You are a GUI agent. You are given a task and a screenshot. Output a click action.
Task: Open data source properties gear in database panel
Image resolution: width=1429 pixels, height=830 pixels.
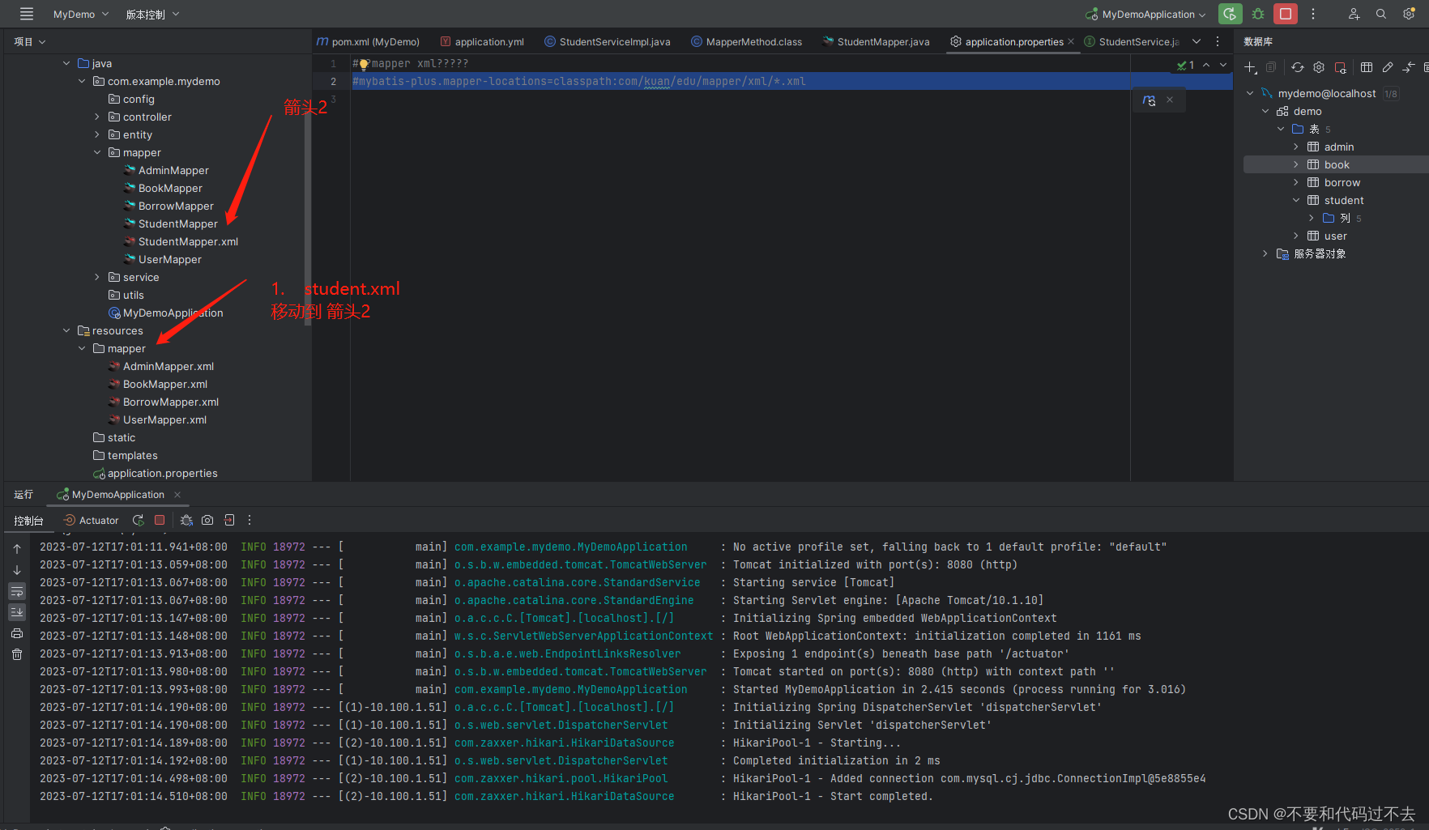(x=1318, y=67)
